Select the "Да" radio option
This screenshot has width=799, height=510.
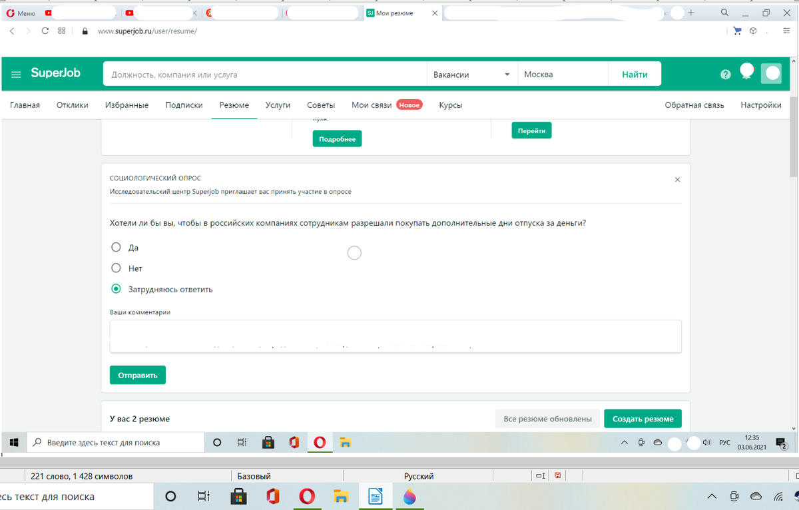[x=116, y=247]
